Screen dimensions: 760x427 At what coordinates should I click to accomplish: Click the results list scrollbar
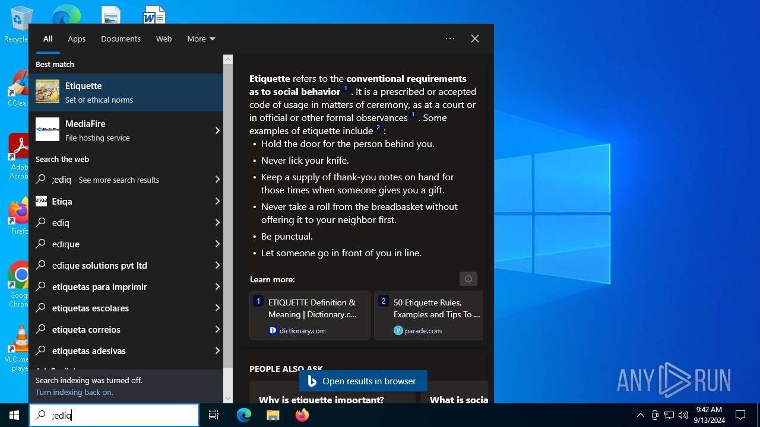click(228, 216)
